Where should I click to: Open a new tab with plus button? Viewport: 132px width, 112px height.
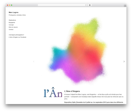click(x=125, y=6)
